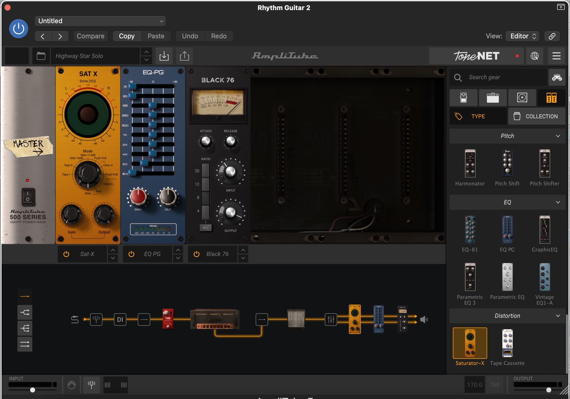
Task: Click the Undo button
Action: coord(190,36)
